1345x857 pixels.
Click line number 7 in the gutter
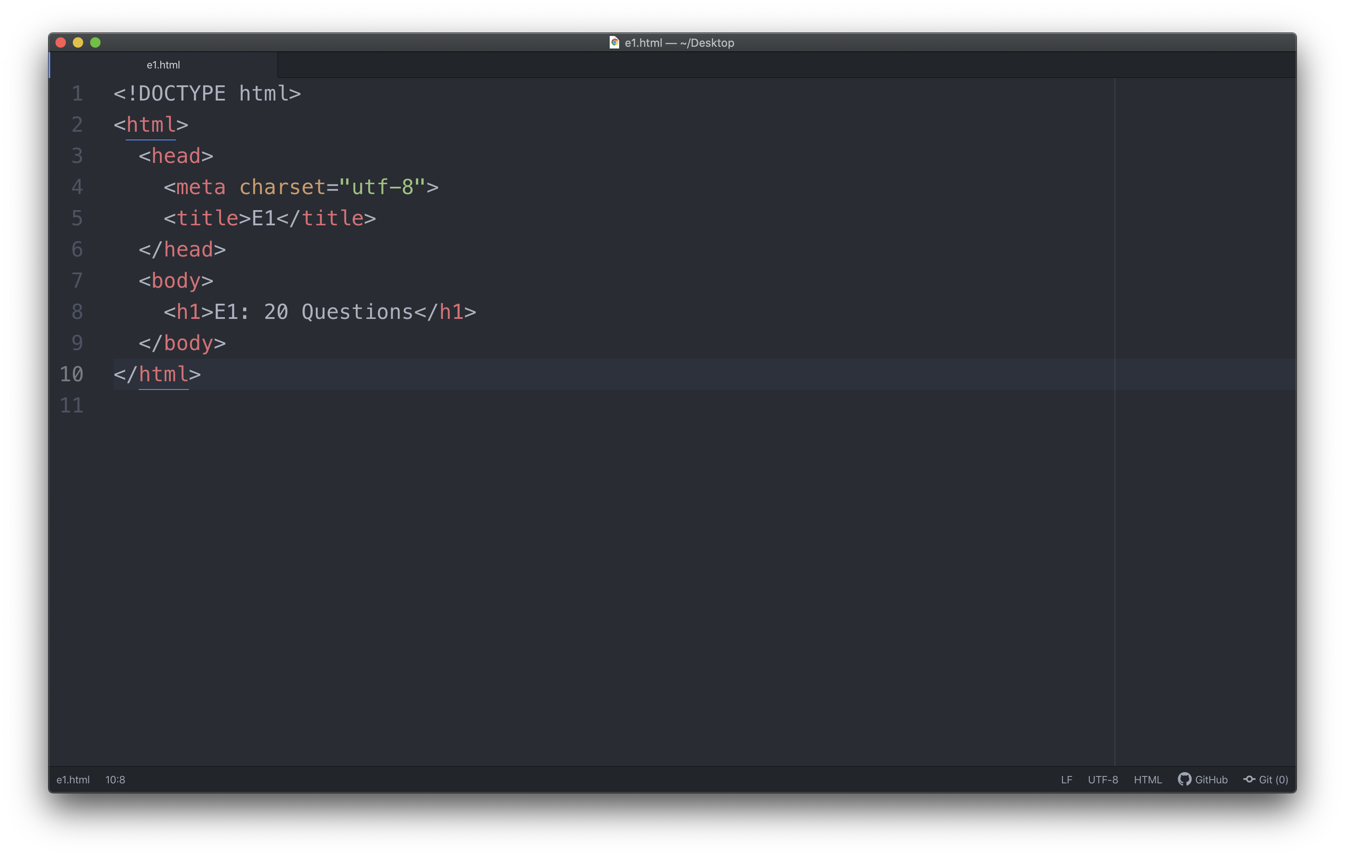point(77,280)
